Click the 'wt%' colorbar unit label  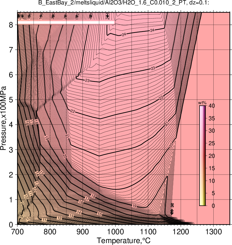click(202, 103)
